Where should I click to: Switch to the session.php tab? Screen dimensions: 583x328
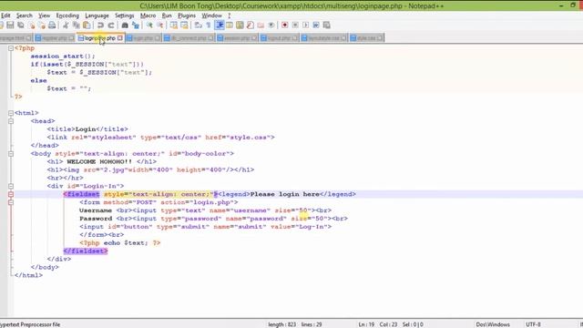(237, 38)
